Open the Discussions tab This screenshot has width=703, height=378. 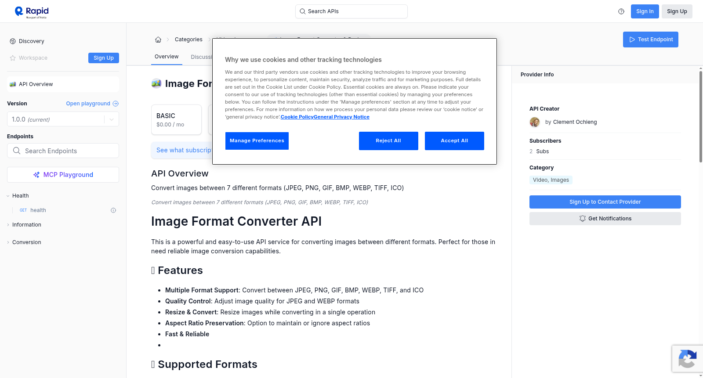tap(202, 57)
